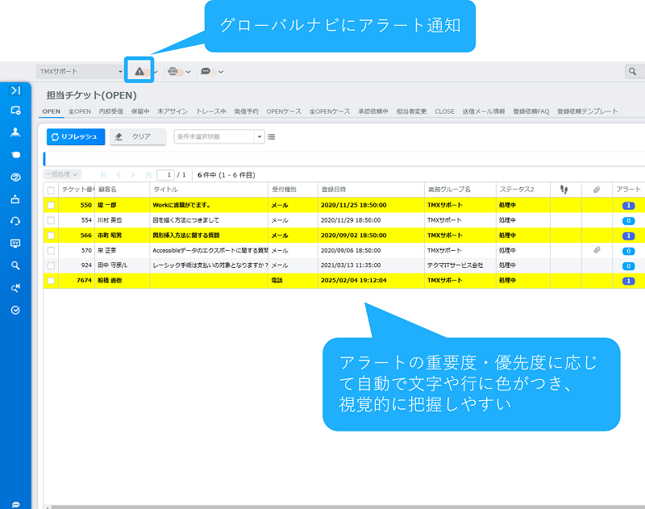Open the TMXサポート group dropdown
The image size is (645, 509).
pos(81,72)
